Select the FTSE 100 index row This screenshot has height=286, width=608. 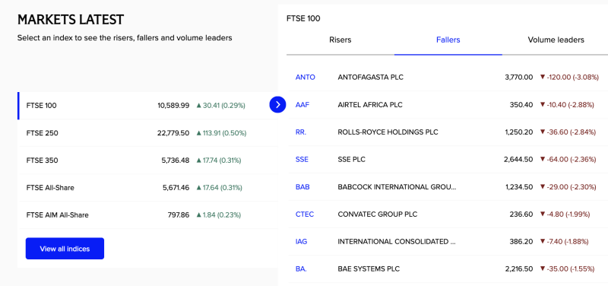click(147, 106)
